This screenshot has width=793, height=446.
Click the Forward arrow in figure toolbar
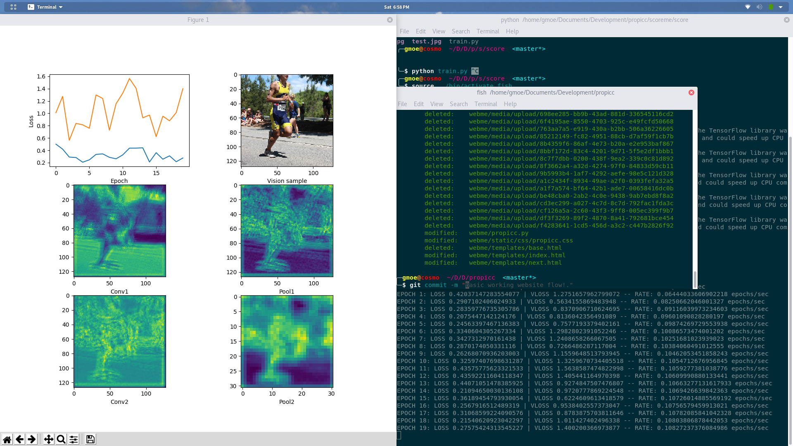tap(32, 439)
